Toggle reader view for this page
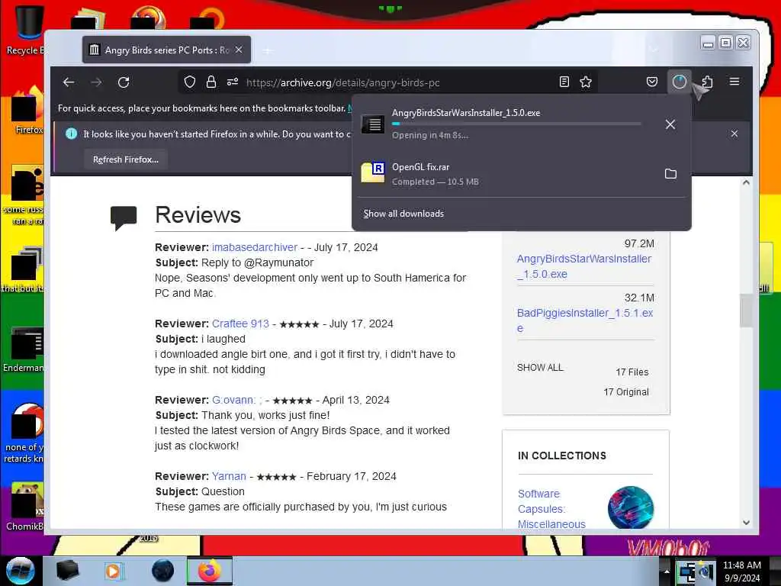This screenshot has width=781, height=586. pos(564,82)
